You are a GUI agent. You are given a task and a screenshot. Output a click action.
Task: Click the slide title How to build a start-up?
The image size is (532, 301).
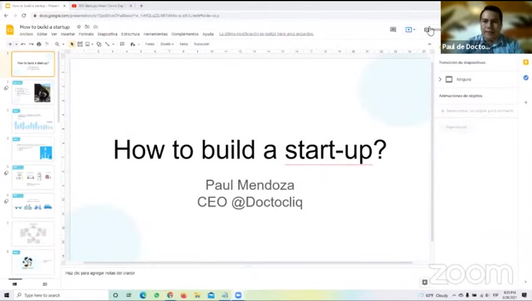click(x=250, y=149)
